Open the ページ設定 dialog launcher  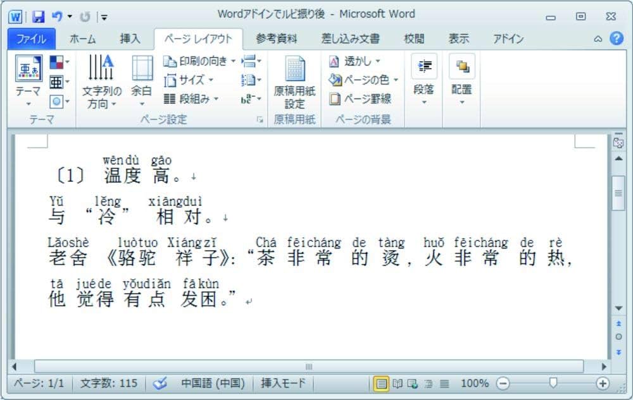[x=259, y=119]
